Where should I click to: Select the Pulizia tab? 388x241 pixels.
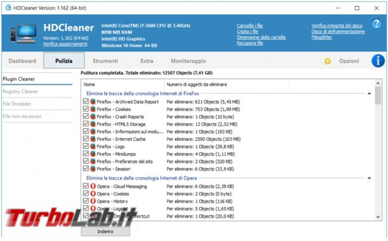tap(64, 61)
